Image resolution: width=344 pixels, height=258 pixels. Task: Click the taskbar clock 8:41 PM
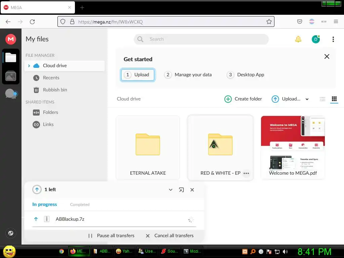(x=314, y=252)
